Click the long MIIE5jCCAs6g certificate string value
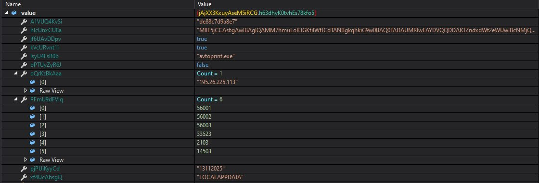 [x=367, y=30]
